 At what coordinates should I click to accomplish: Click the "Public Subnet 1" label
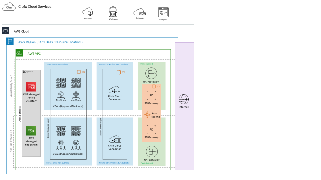147,64
